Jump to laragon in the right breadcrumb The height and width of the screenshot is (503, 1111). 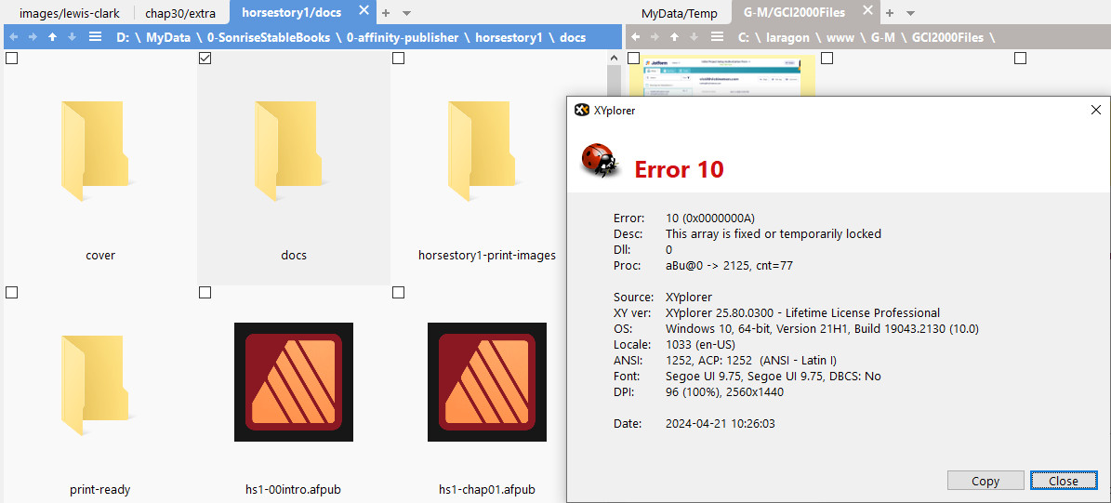[788, 37]
